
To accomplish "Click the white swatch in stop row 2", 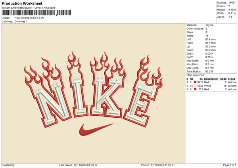I will click(x=195, y=86).
